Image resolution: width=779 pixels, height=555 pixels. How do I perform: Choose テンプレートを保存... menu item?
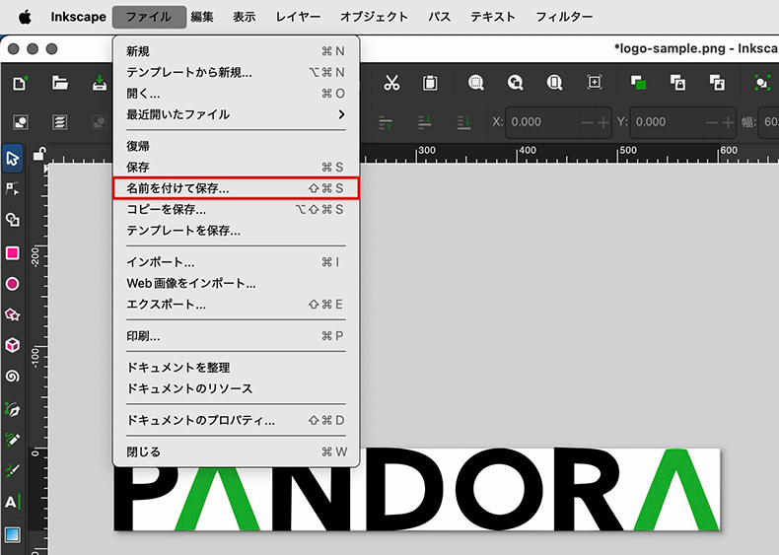tap(236, 231)
